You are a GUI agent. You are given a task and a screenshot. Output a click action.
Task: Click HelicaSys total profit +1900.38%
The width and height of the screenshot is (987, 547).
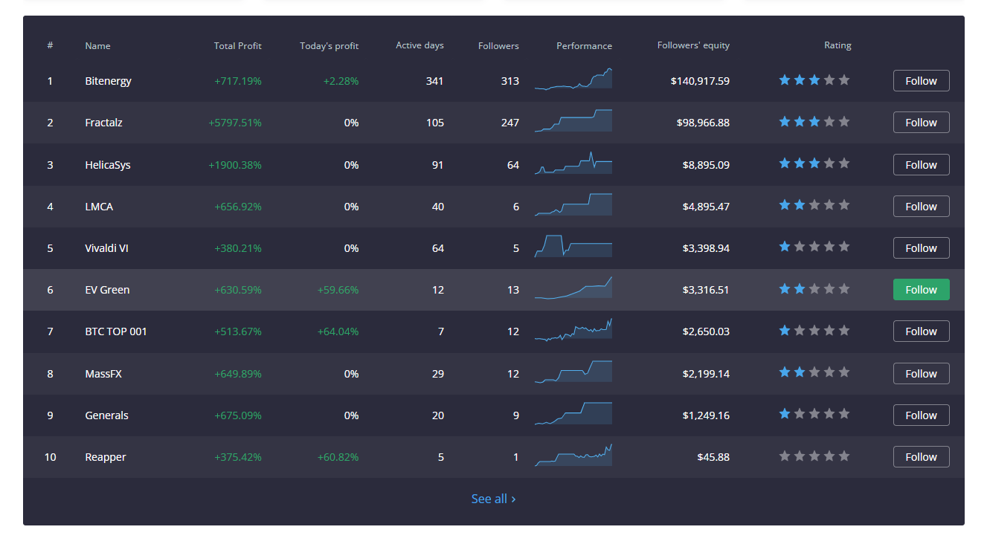(235, 165)
